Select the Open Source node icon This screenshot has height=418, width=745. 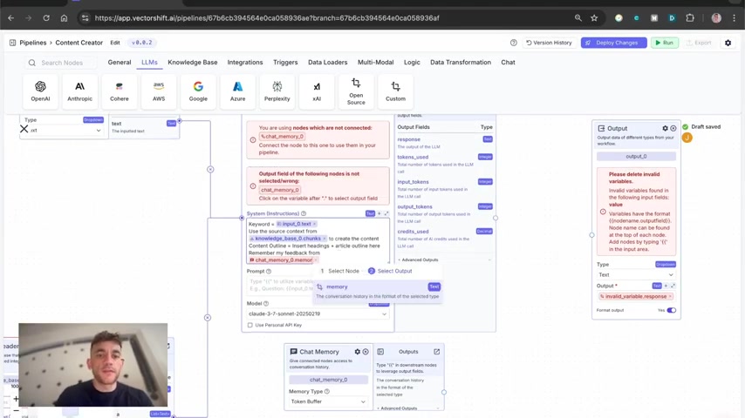(356, 91)
